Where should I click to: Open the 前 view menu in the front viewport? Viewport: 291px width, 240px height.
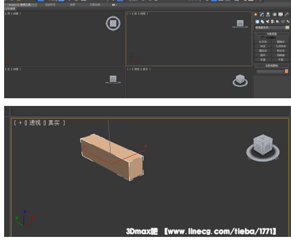[135, 13]
